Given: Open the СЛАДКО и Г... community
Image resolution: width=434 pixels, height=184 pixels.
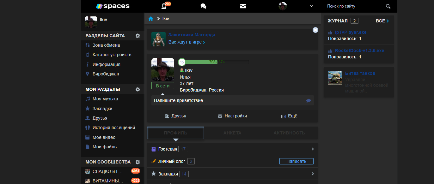Looking at the screenshot, I should (x=113, y=171).
